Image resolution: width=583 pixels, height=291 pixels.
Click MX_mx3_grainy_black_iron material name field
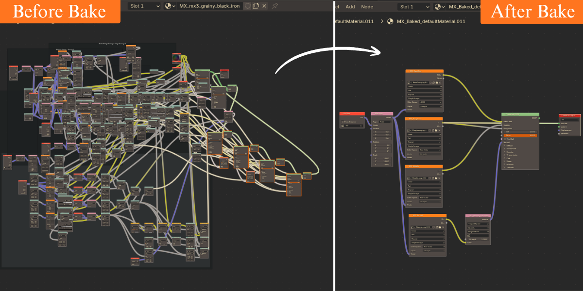pos(209,6)
